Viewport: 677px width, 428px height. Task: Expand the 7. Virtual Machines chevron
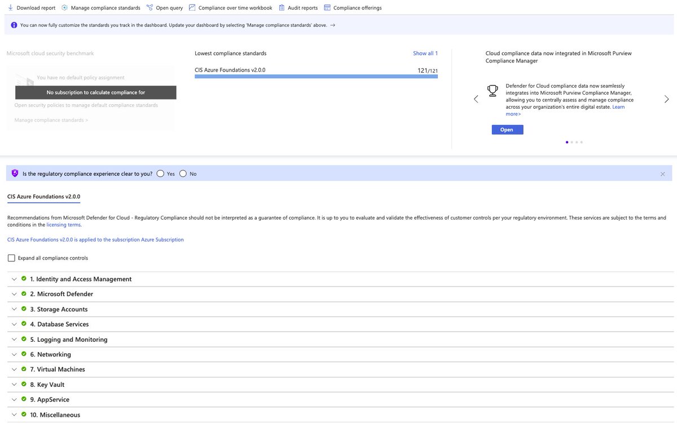[x=14, y=369]
